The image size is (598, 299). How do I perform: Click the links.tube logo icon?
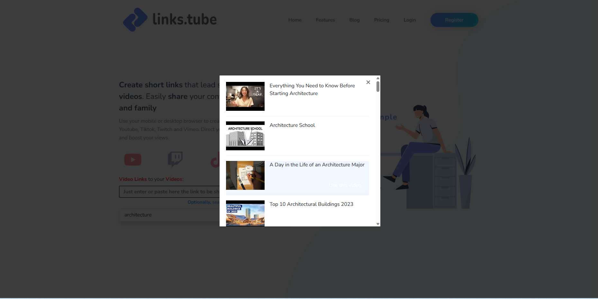point(135,20)
